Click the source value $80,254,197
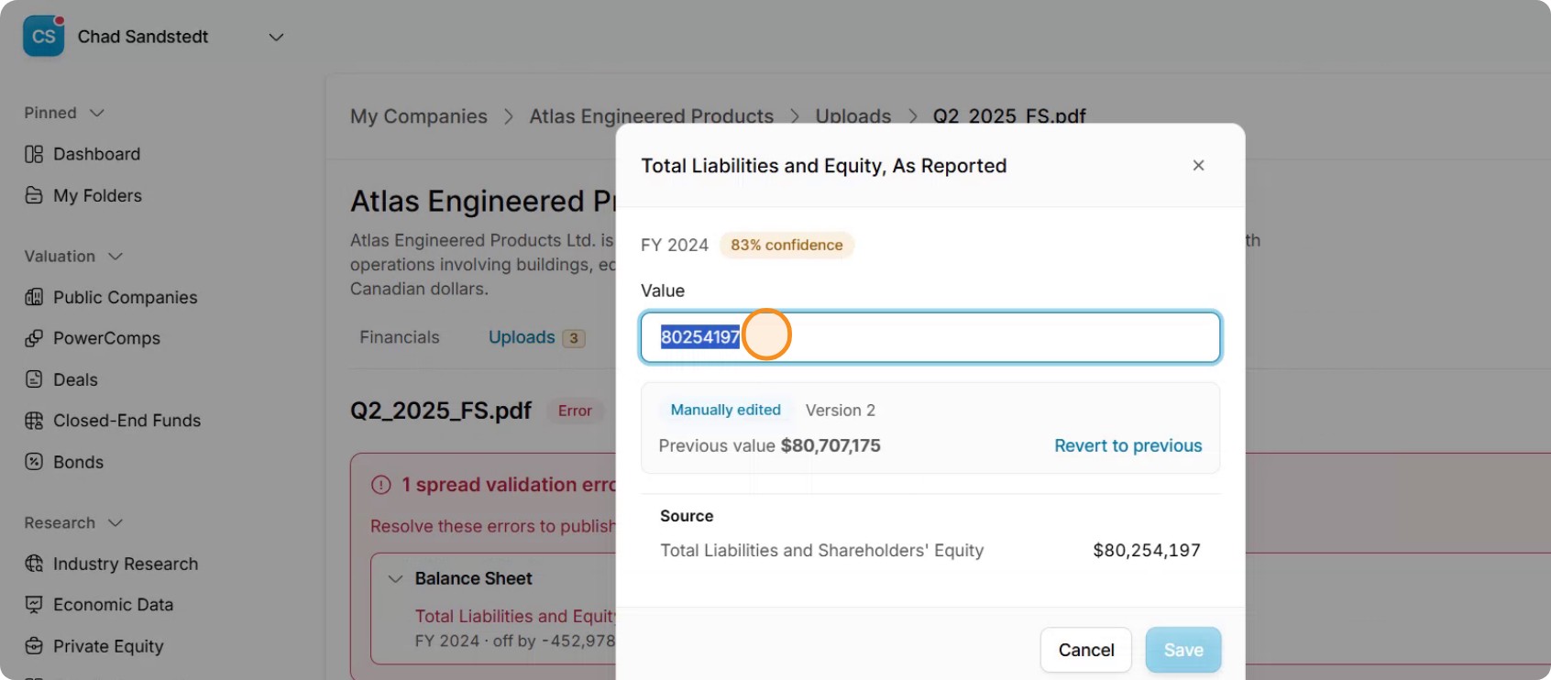The image size is (1551, 680). [1147, 550]
